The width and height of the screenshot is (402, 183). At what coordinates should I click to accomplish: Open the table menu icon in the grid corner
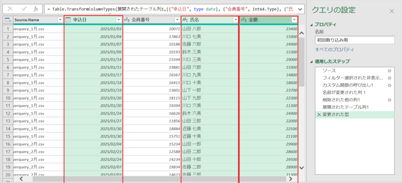click(8, 20)
